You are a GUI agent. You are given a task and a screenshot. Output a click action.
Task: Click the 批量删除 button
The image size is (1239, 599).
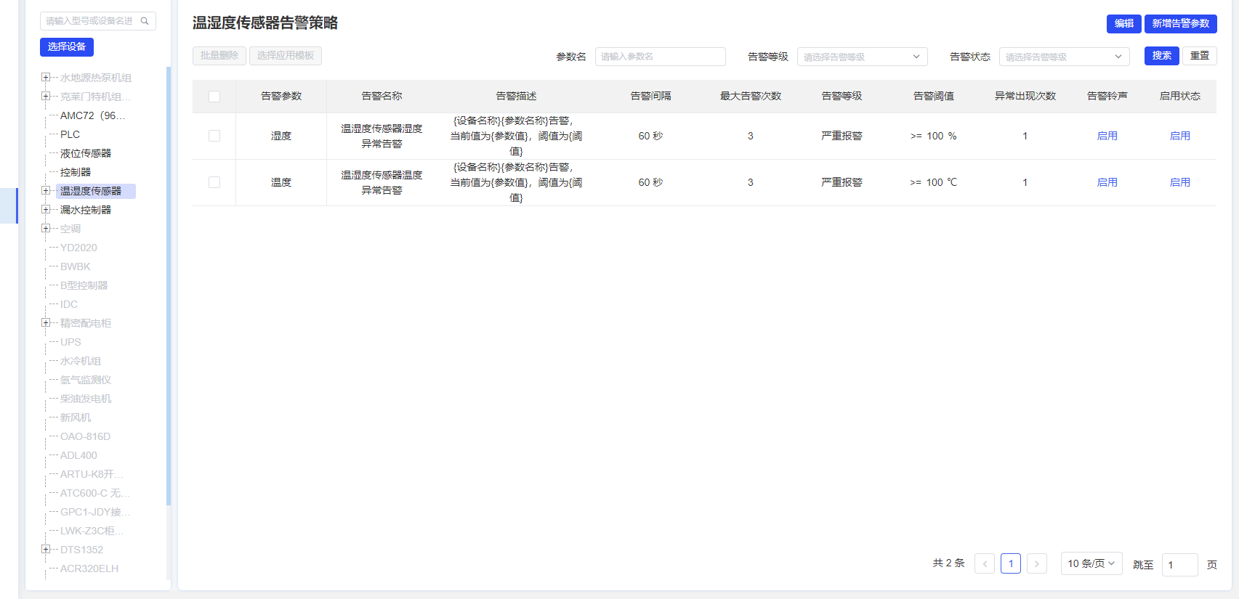pyautogui.click(x=219, y=56)
